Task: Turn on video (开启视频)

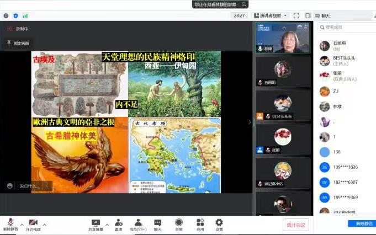Action: (33, 225)
